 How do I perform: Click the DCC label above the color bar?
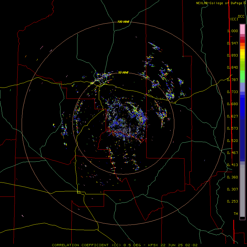(241, 16)
